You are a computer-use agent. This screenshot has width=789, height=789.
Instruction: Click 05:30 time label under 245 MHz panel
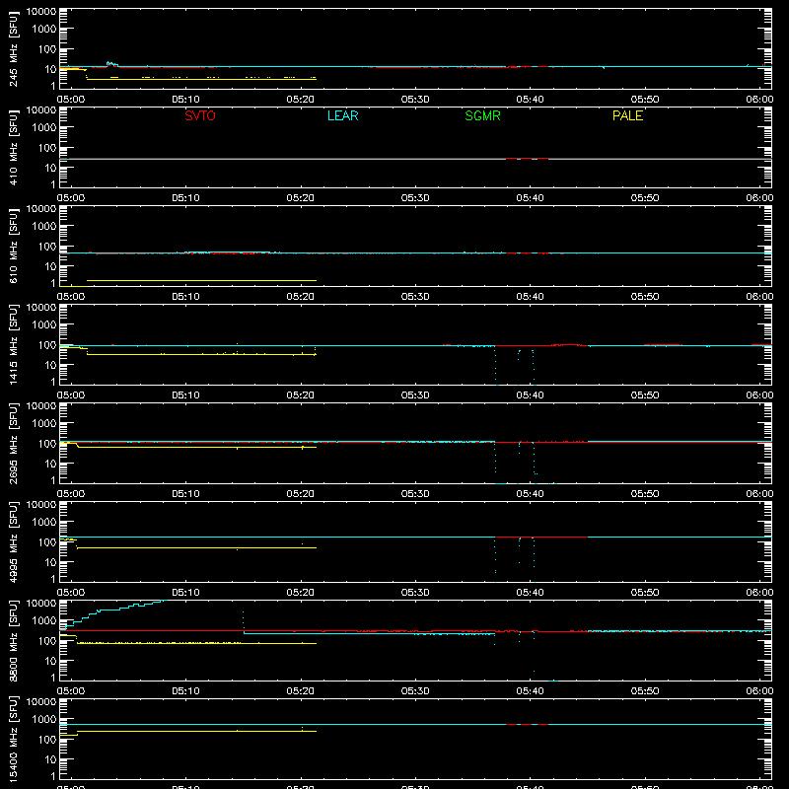tap(415, 100)
